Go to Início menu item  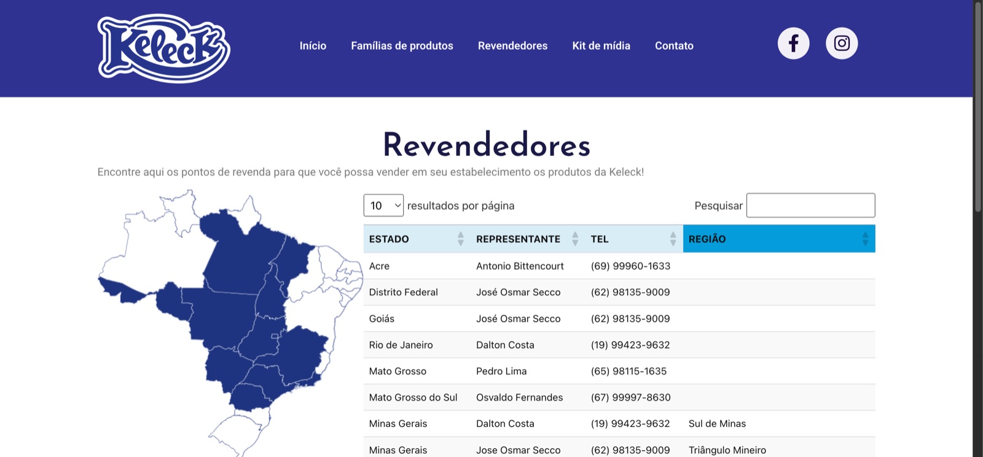point(313,46)
